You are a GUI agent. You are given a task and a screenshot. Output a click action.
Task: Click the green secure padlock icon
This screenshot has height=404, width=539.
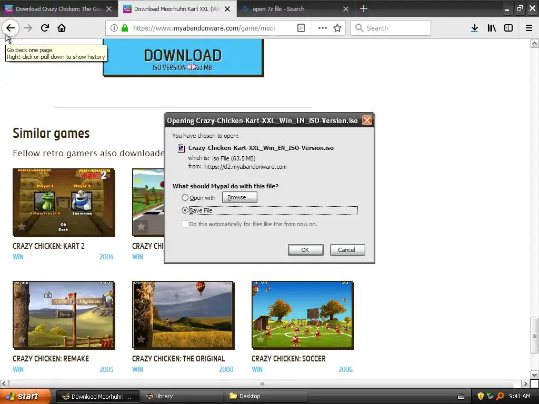(125, 28)
